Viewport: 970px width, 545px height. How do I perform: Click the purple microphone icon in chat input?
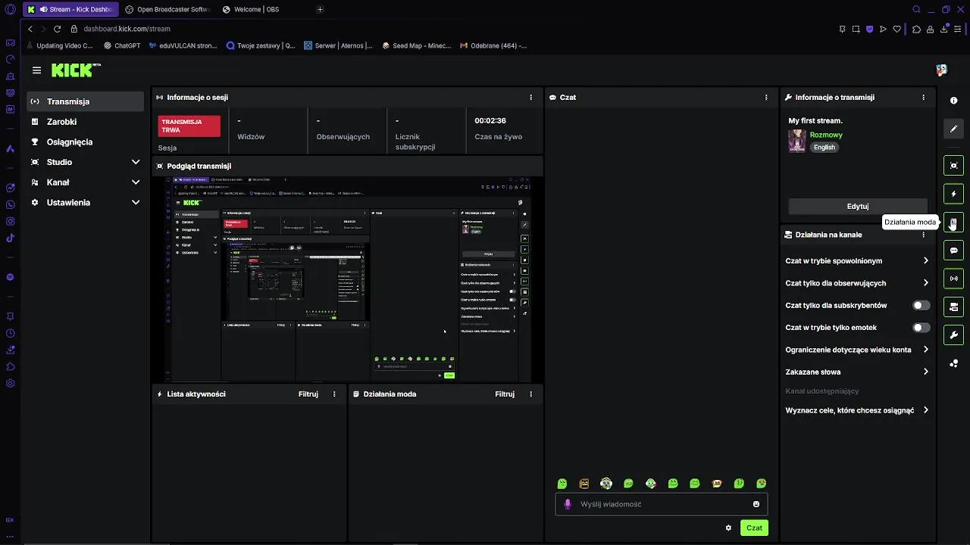568,504
